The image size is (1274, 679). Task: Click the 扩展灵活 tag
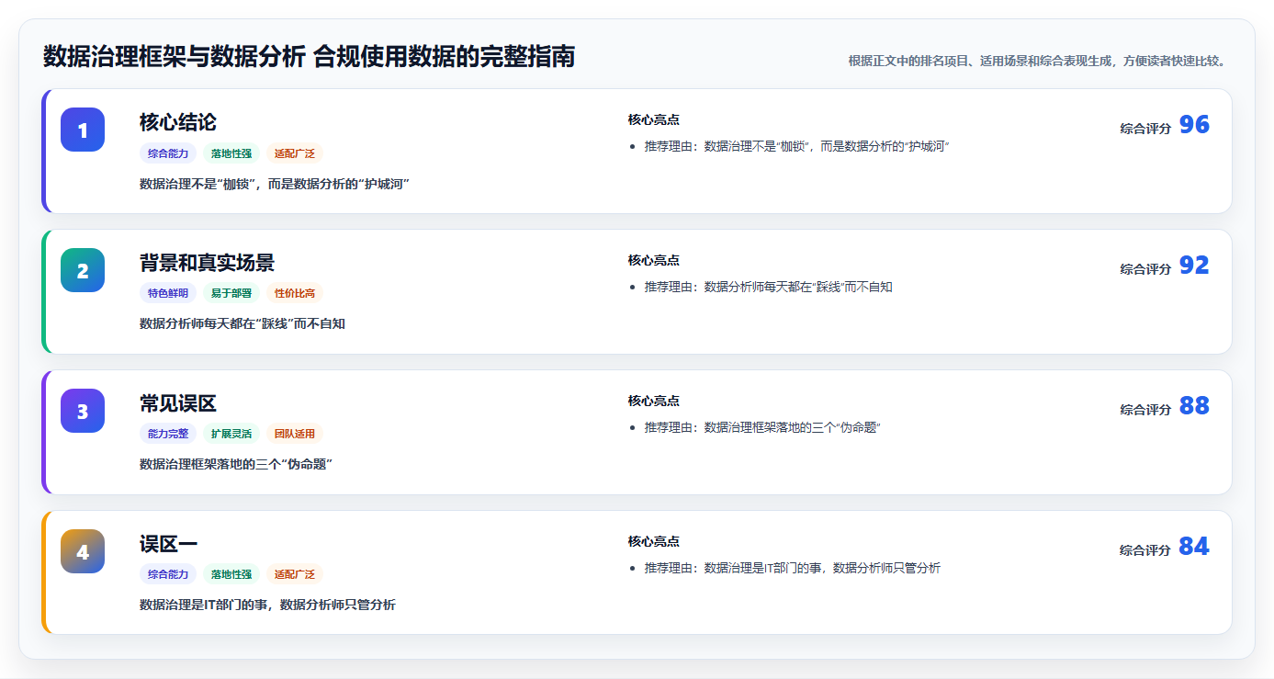231,435
